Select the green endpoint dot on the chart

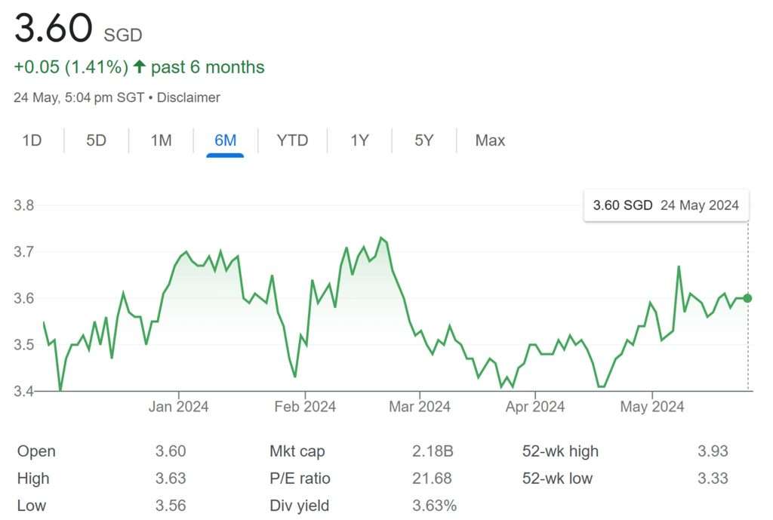coord(747,298)
